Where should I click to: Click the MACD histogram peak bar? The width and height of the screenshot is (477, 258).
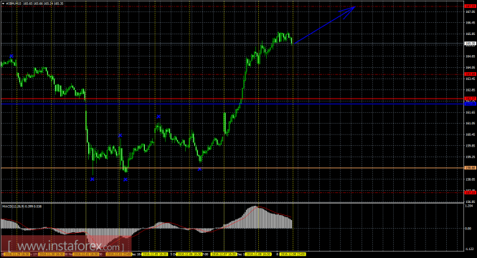pos(255,217)
